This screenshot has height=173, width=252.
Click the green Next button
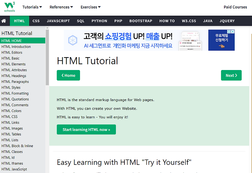(x=231, y=75)
